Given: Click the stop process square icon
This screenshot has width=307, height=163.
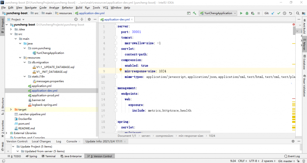Looking at the screenshot, I should [x=259, y=13].
